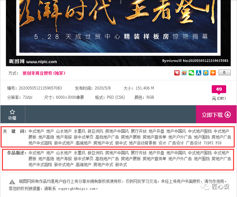Viewport: 237px width, 197px height.
Task: Click the 水墨风 keyword link
Action: [x=79, y=131]
